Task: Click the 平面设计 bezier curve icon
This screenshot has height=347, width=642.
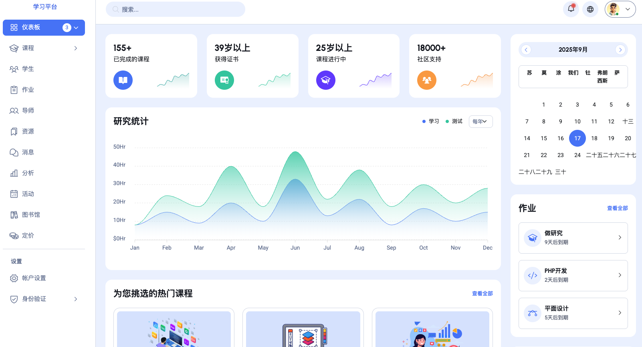Action: click(x=533, y=313)
